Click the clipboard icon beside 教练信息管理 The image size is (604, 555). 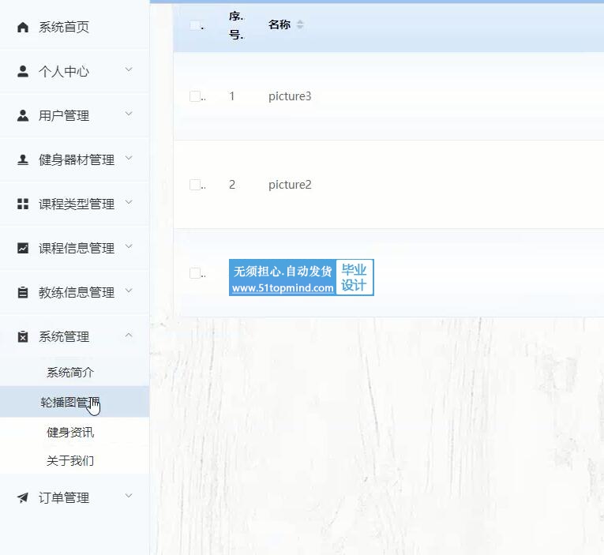23,292
